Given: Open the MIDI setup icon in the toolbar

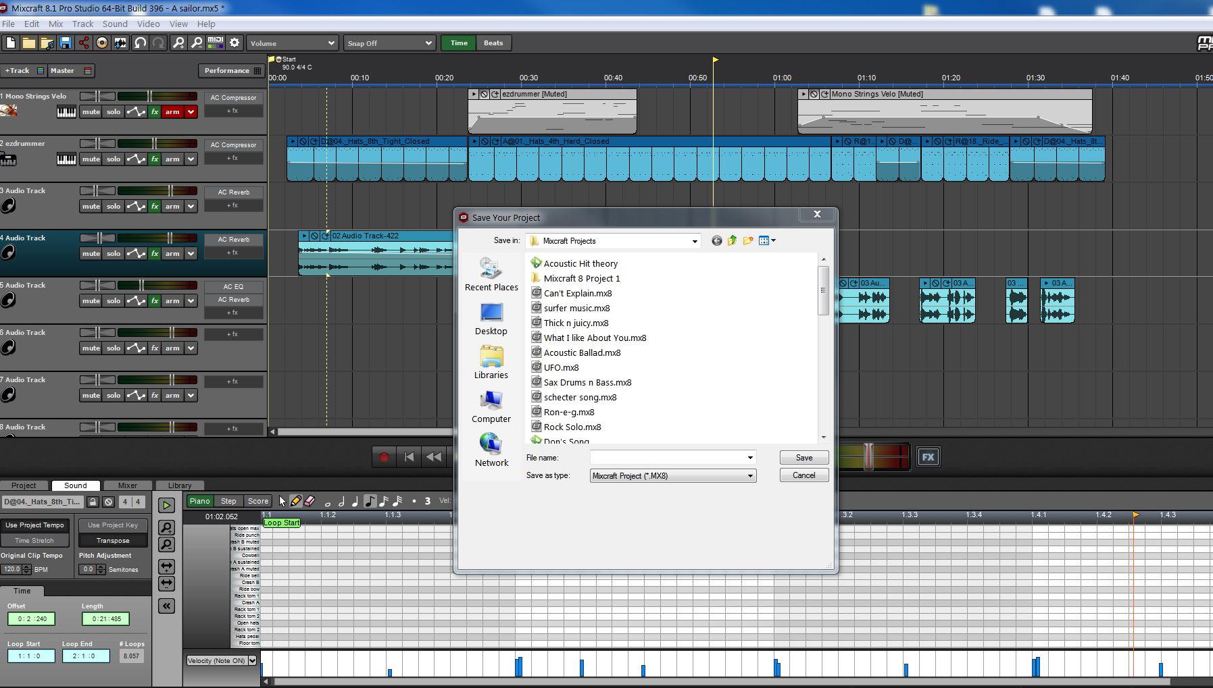Looking at the screenshot, I should pos(216,43).
